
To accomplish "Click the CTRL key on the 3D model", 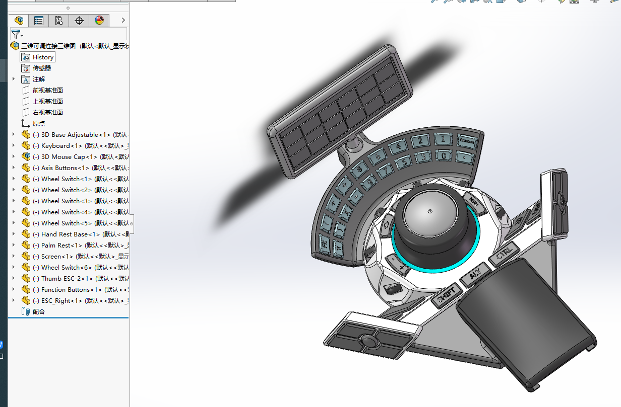I will pos(505,253).
